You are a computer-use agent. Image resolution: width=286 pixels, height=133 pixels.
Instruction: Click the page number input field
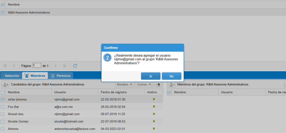(37, 66)
